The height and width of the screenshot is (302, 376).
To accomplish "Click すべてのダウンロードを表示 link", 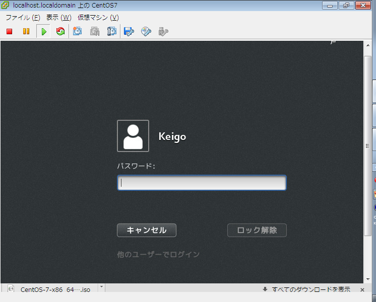I will (x=311, y=289).
